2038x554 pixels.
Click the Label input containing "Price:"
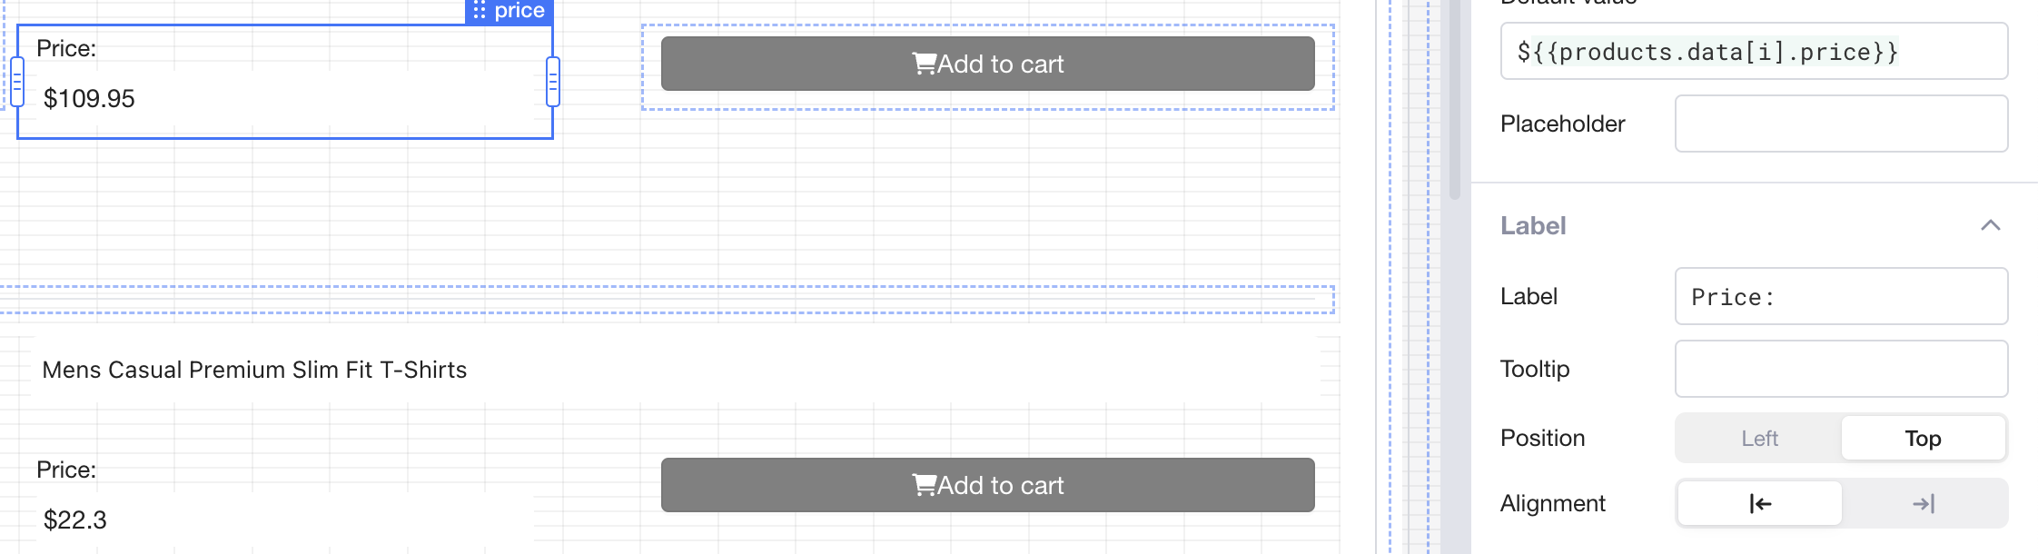(1841, 296)
